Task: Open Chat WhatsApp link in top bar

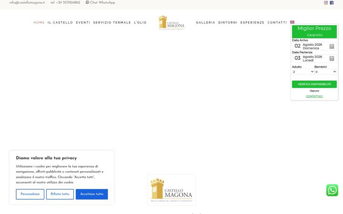Action: coord(100,3)
